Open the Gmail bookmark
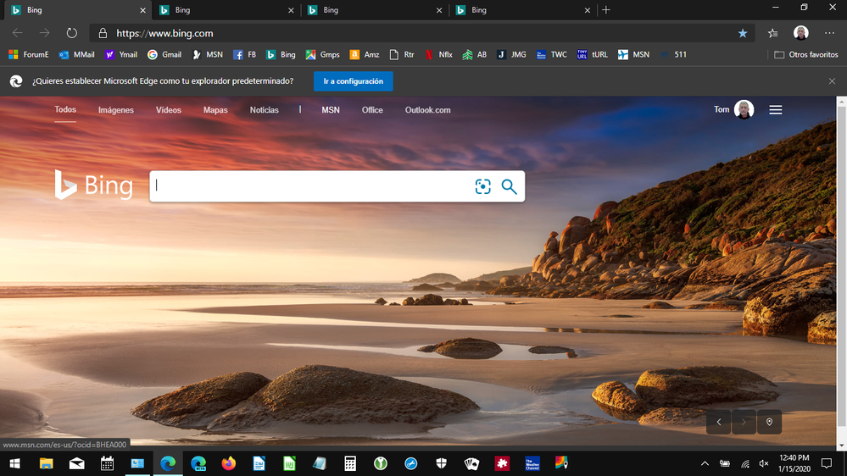Viewport: 847px width, 476px height. pos(164,55)
